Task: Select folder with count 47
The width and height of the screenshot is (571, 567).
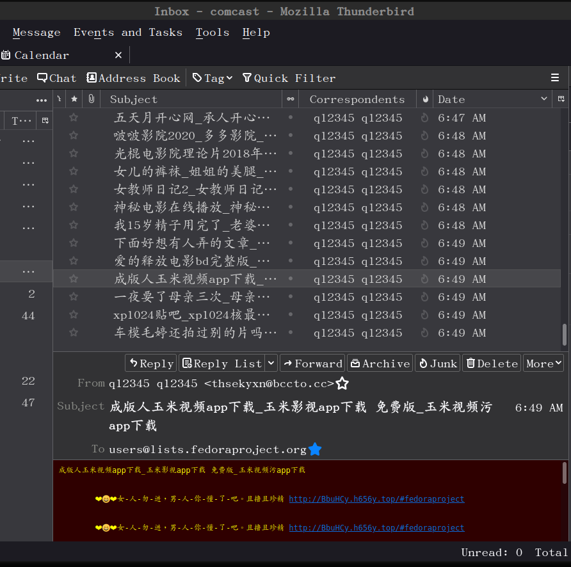Action: [28, 403]
